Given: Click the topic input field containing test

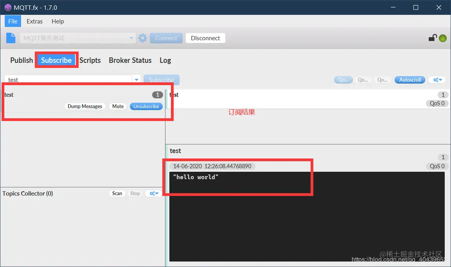Looking at the screenshot, I should (68, 80).
